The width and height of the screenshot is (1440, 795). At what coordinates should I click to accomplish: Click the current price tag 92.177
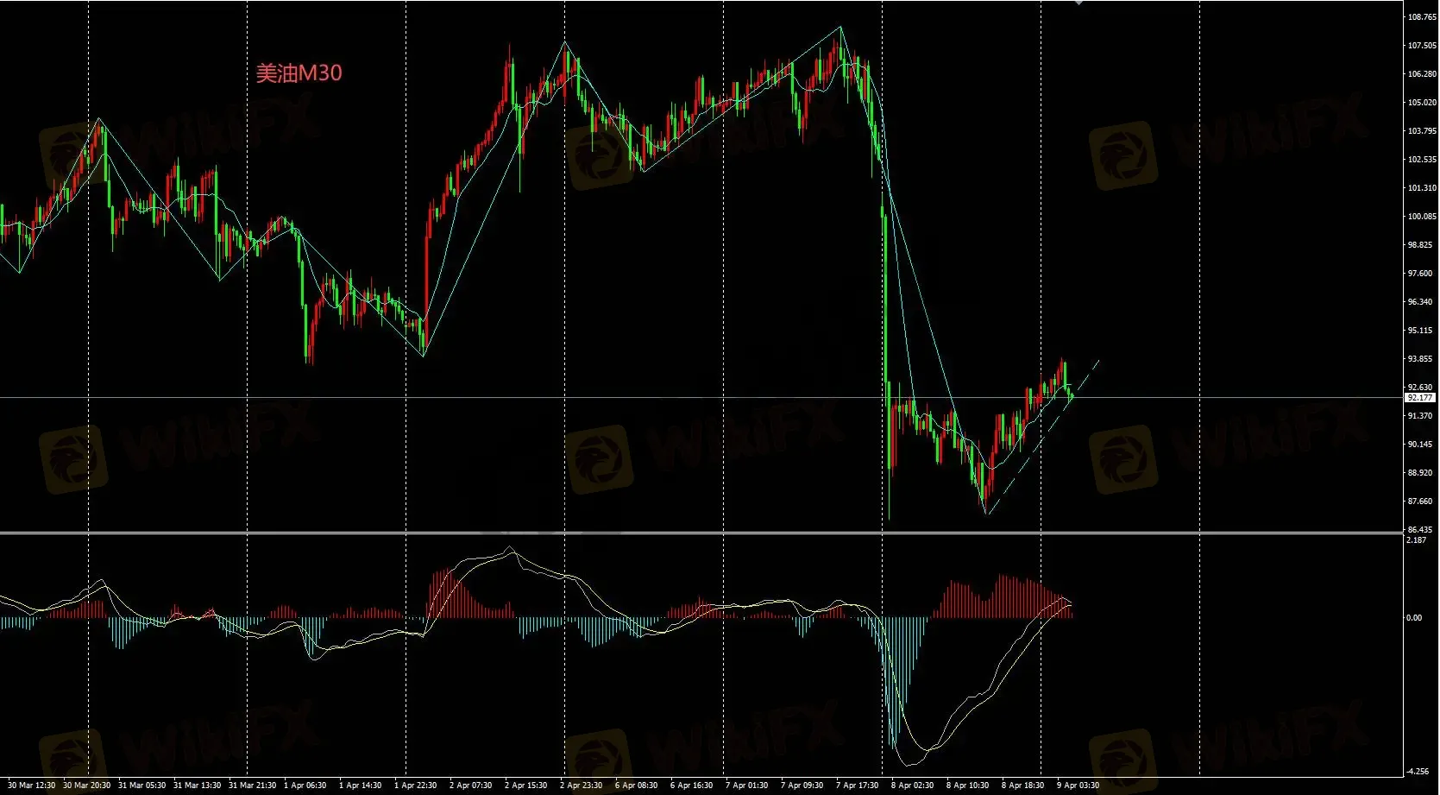(x=1420, y=398)
